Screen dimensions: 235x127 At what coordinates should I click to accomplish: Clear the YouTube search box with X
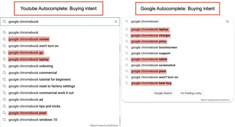[116, 21]
